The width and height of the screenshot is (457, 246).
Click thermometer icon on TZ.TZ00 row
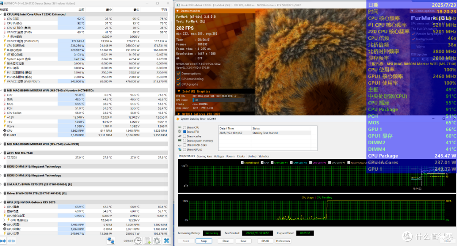coord(5,158)
